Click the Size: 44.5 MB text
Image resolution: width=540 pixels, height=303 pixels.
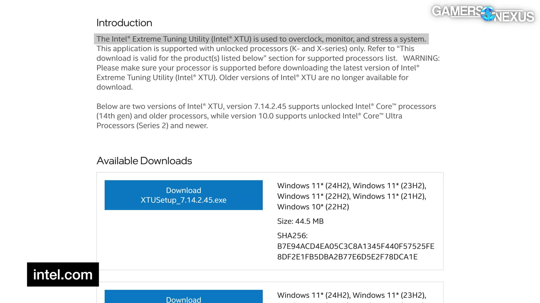[300, 221]
